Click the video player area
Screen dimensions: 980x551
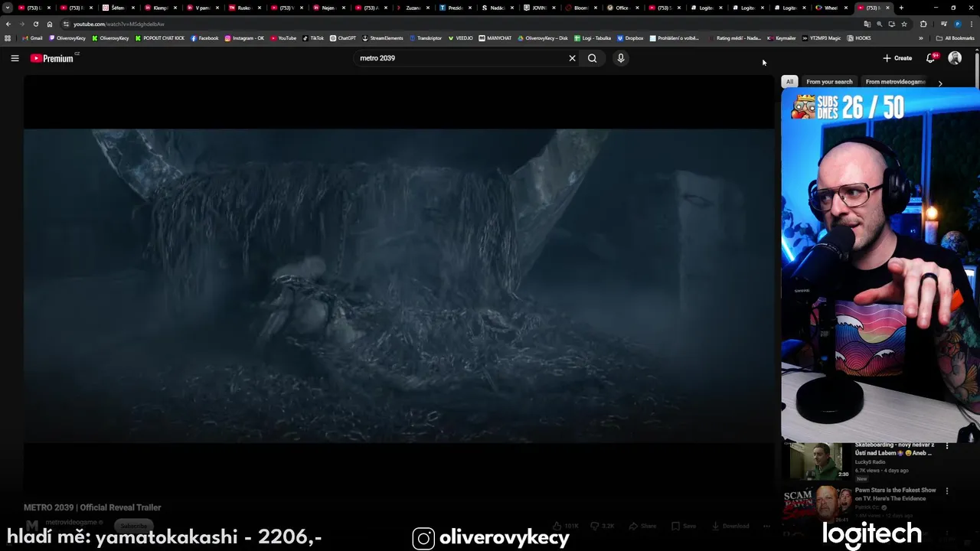tap(400, 285)
